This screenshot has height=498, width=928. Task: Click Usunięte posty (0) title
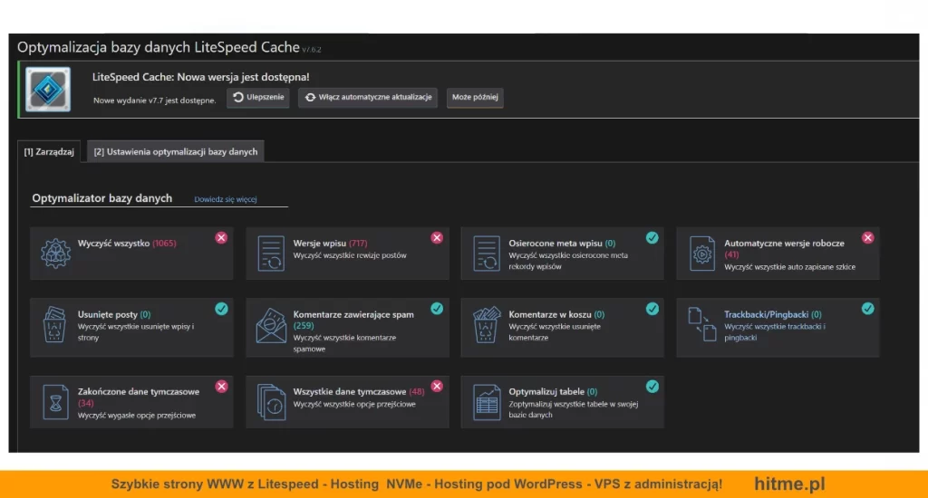(x=114, y=315)
